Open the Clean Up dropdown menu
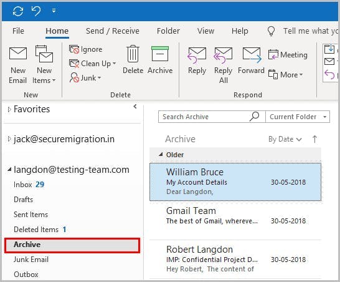Viewport: 340px width, 282px height. coord(92,64)
